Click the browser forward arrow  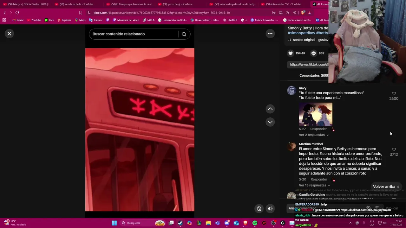coord(11,13)
